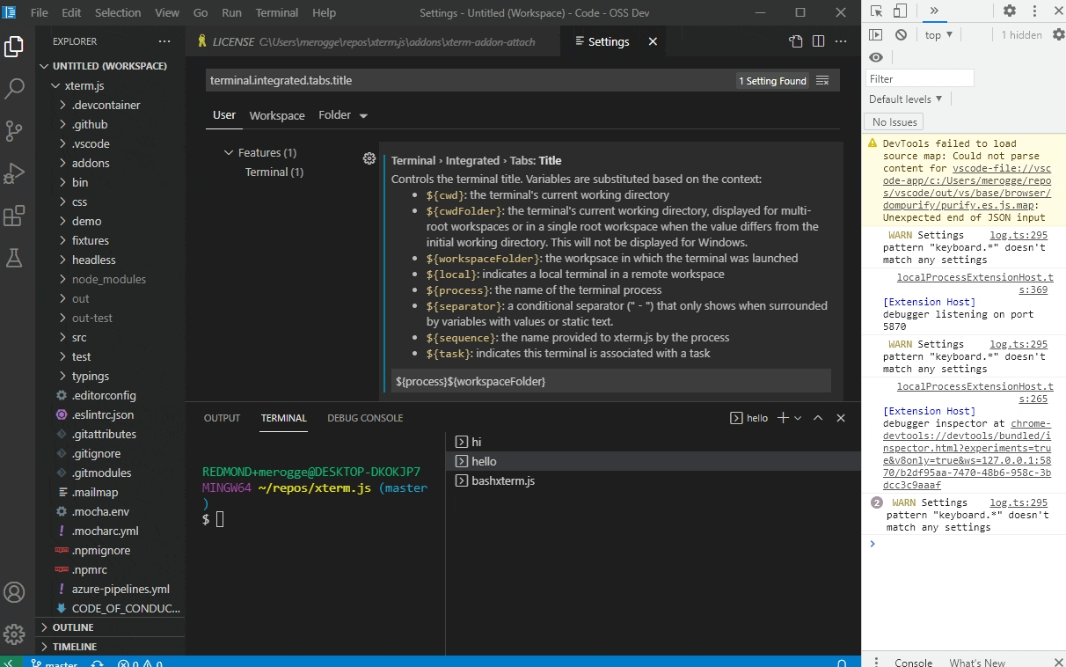
Task: Open the Extensions view
Action: click(x=14, y=216)
